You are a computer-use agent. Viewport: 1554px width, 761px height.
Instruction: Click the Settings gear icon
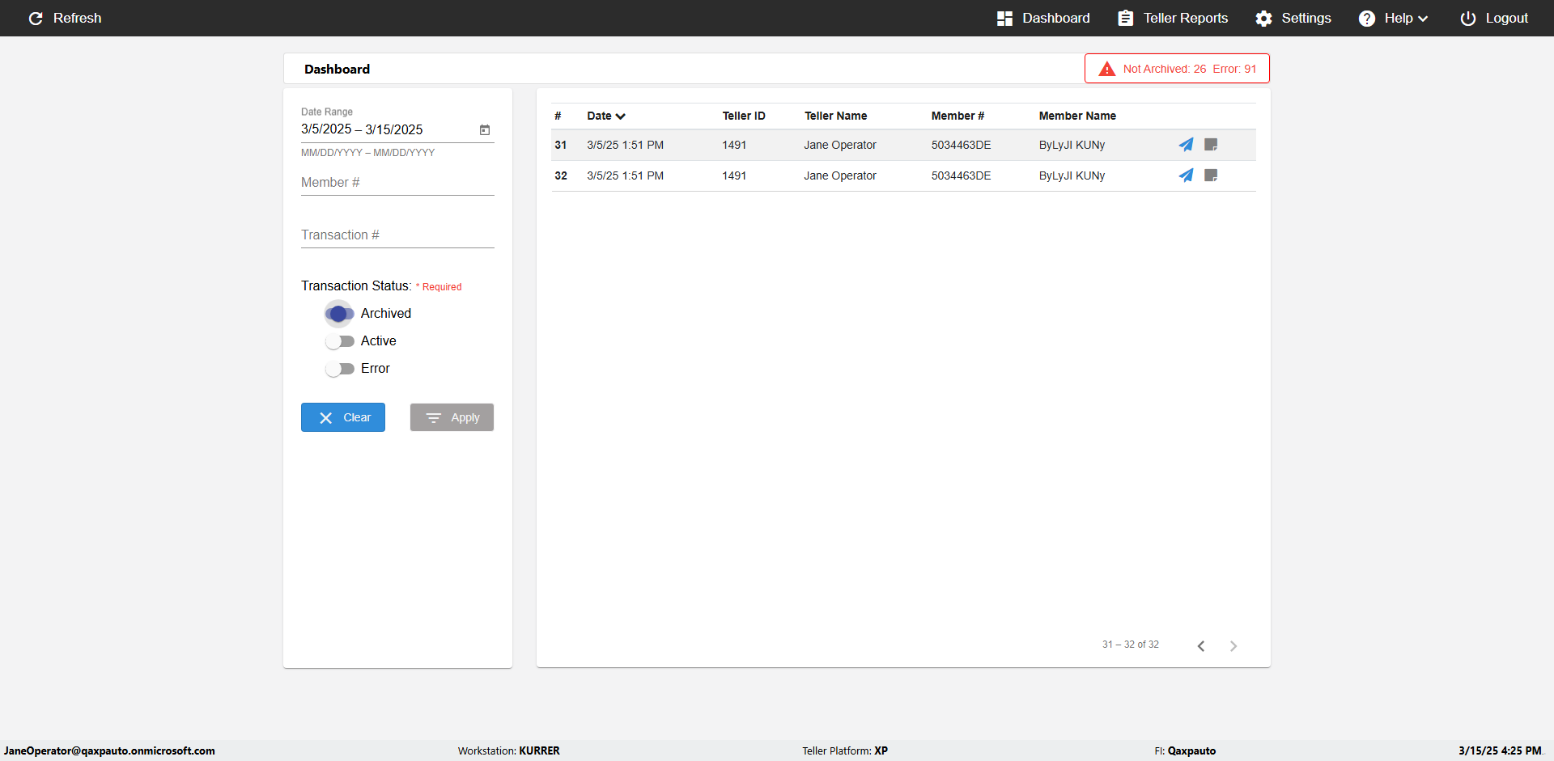pyautogui.click(x=1263, y=18)
